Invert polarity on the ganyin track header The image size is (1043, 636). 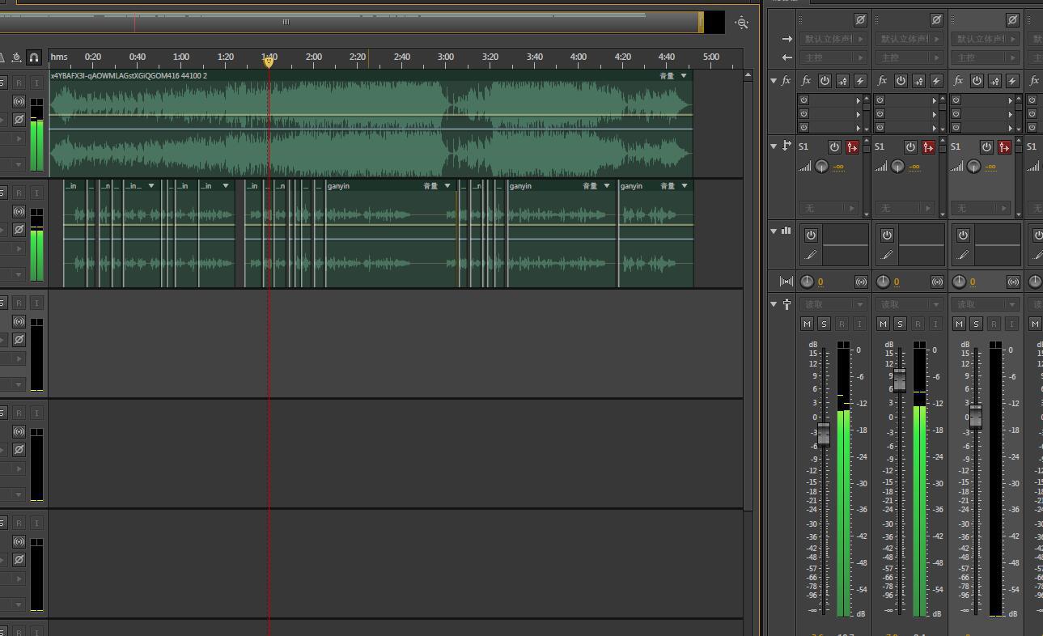tap(19, 230)
